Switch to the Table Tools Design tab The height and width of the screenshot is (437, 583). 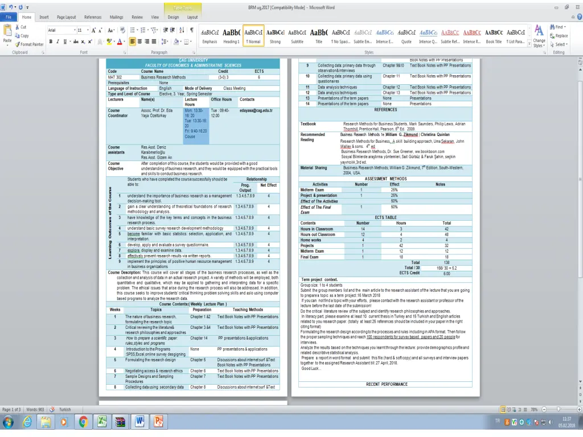(x=173, y=17)
